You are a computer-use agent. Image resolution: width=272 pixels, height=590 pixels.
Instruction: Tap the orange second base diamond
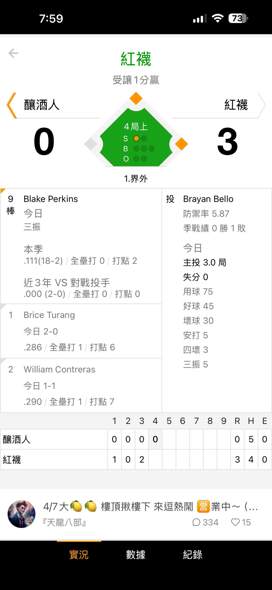point(136,98)
